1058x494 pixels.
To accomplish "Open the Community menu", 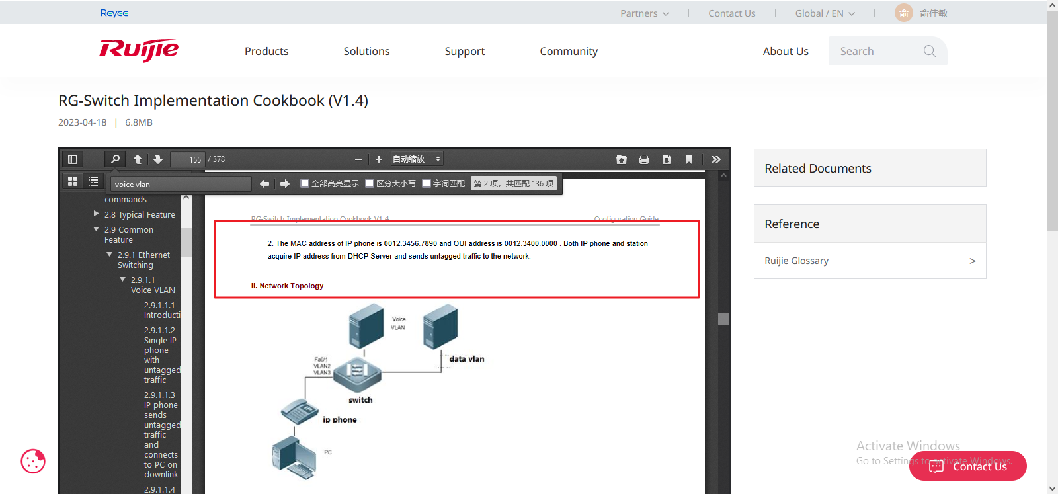I will click(x=569, y=51).
